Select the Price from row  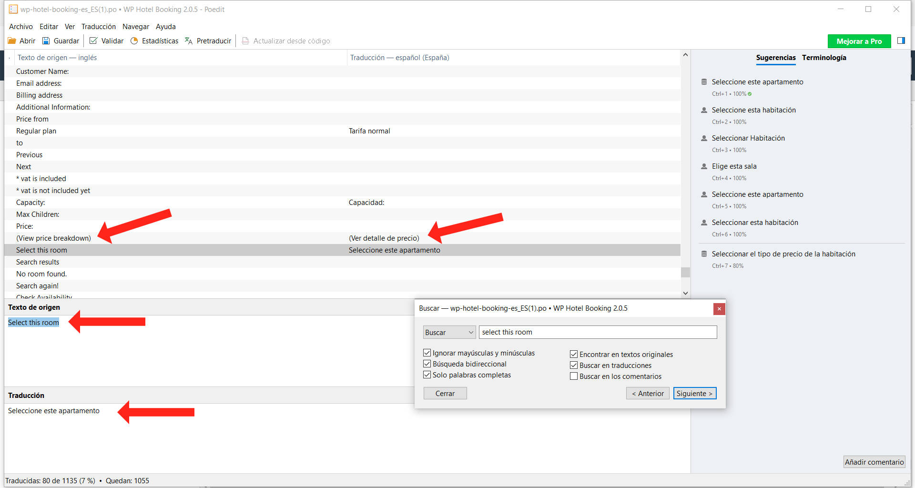point(342,119)
